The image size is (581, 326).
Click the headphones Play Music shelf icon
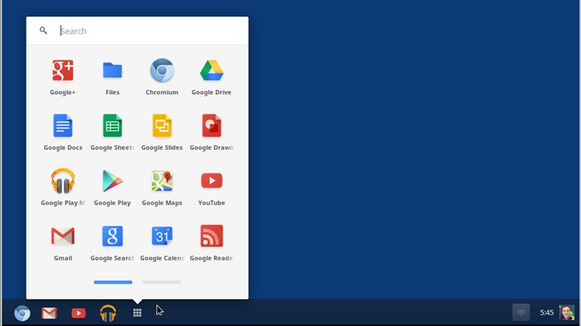coord(108,313)
